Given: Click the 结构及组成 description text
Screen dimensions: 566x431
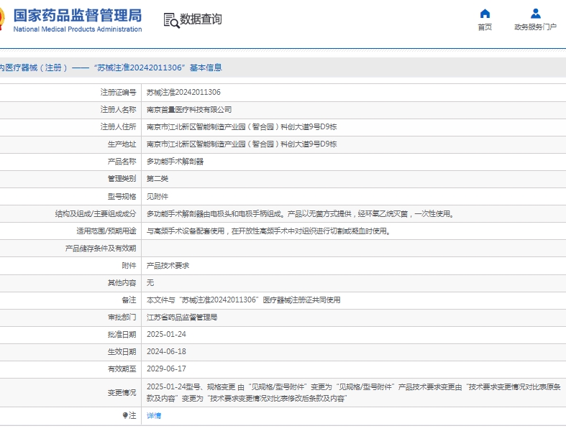Looking at the screenshot, I should 300,214.
